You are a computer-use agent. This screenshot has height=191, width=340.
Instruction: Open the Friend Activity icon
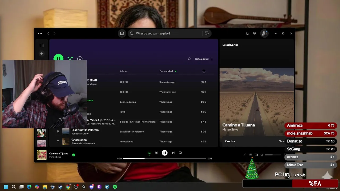click(254, 33)
